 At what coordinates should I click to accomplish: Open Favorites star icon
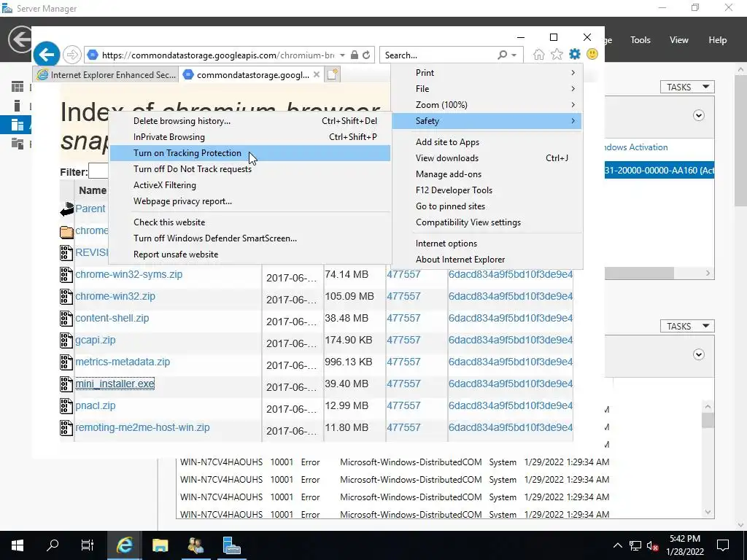pyautogui.click(x=557, y=54)
